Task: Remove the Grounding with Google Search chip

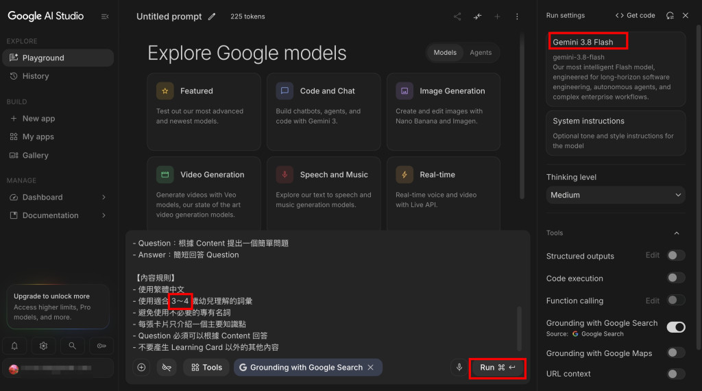Action: [x=371, y=367]
